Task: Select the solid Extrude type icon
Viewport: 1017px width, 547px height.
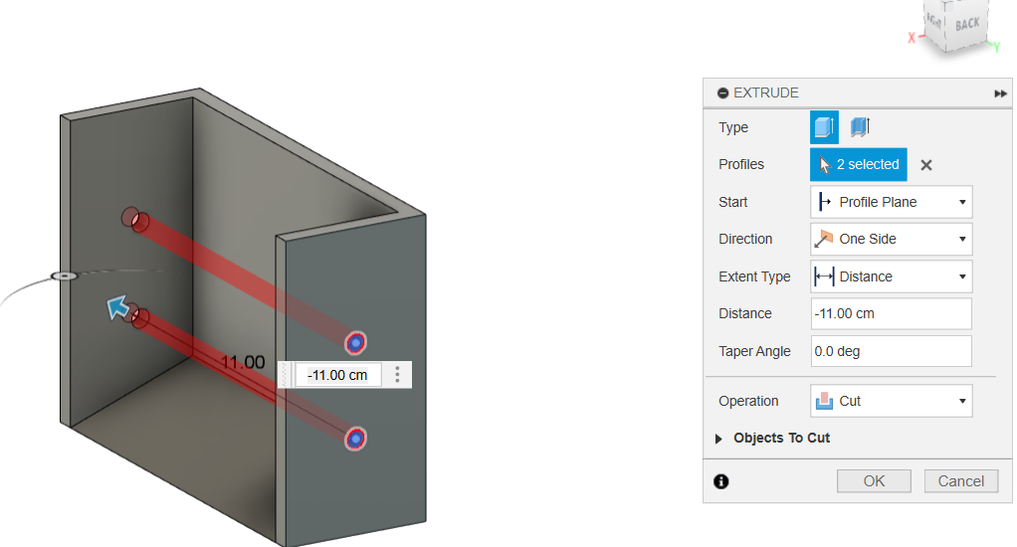Action: (x=823, y=127)
